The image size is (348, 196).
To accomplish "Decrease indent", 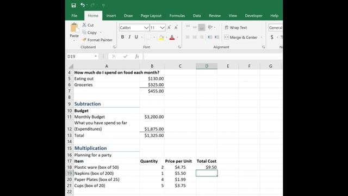I will pyautogui.click(x=210, y=37).
